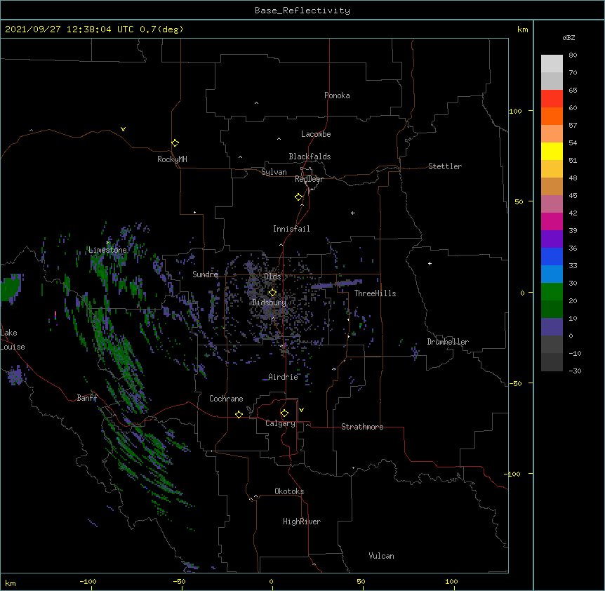Click the Strathmore label

(362, 427)
